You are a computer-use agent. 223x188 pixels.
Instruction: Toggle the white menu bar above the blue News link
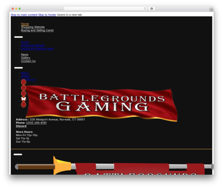[x=18, y=68]
